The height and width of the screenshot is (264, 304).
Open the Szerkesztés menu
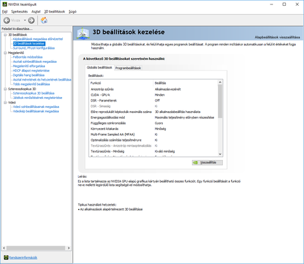pyautogui.click(x=20, y=11)
